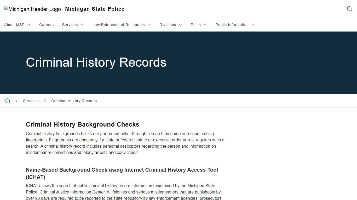Select the Michigan State Police wordmark

(95, 9)
